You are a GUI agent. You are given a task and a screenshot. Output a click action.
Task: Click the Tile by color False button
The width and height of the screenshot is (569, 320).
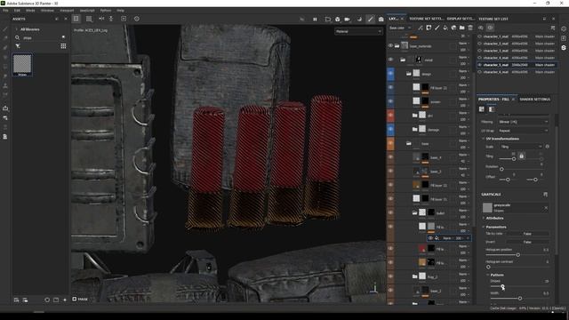pyautogui.click(x=527, y=234)
